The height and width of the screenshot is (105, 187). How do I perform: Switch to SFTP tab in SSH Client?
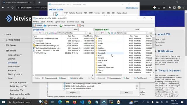[91, 13]
